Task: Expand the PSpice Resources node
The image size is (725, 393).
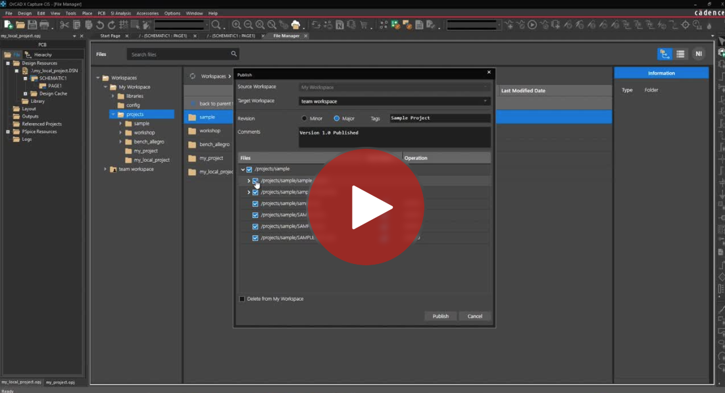Action: point(8,132)
